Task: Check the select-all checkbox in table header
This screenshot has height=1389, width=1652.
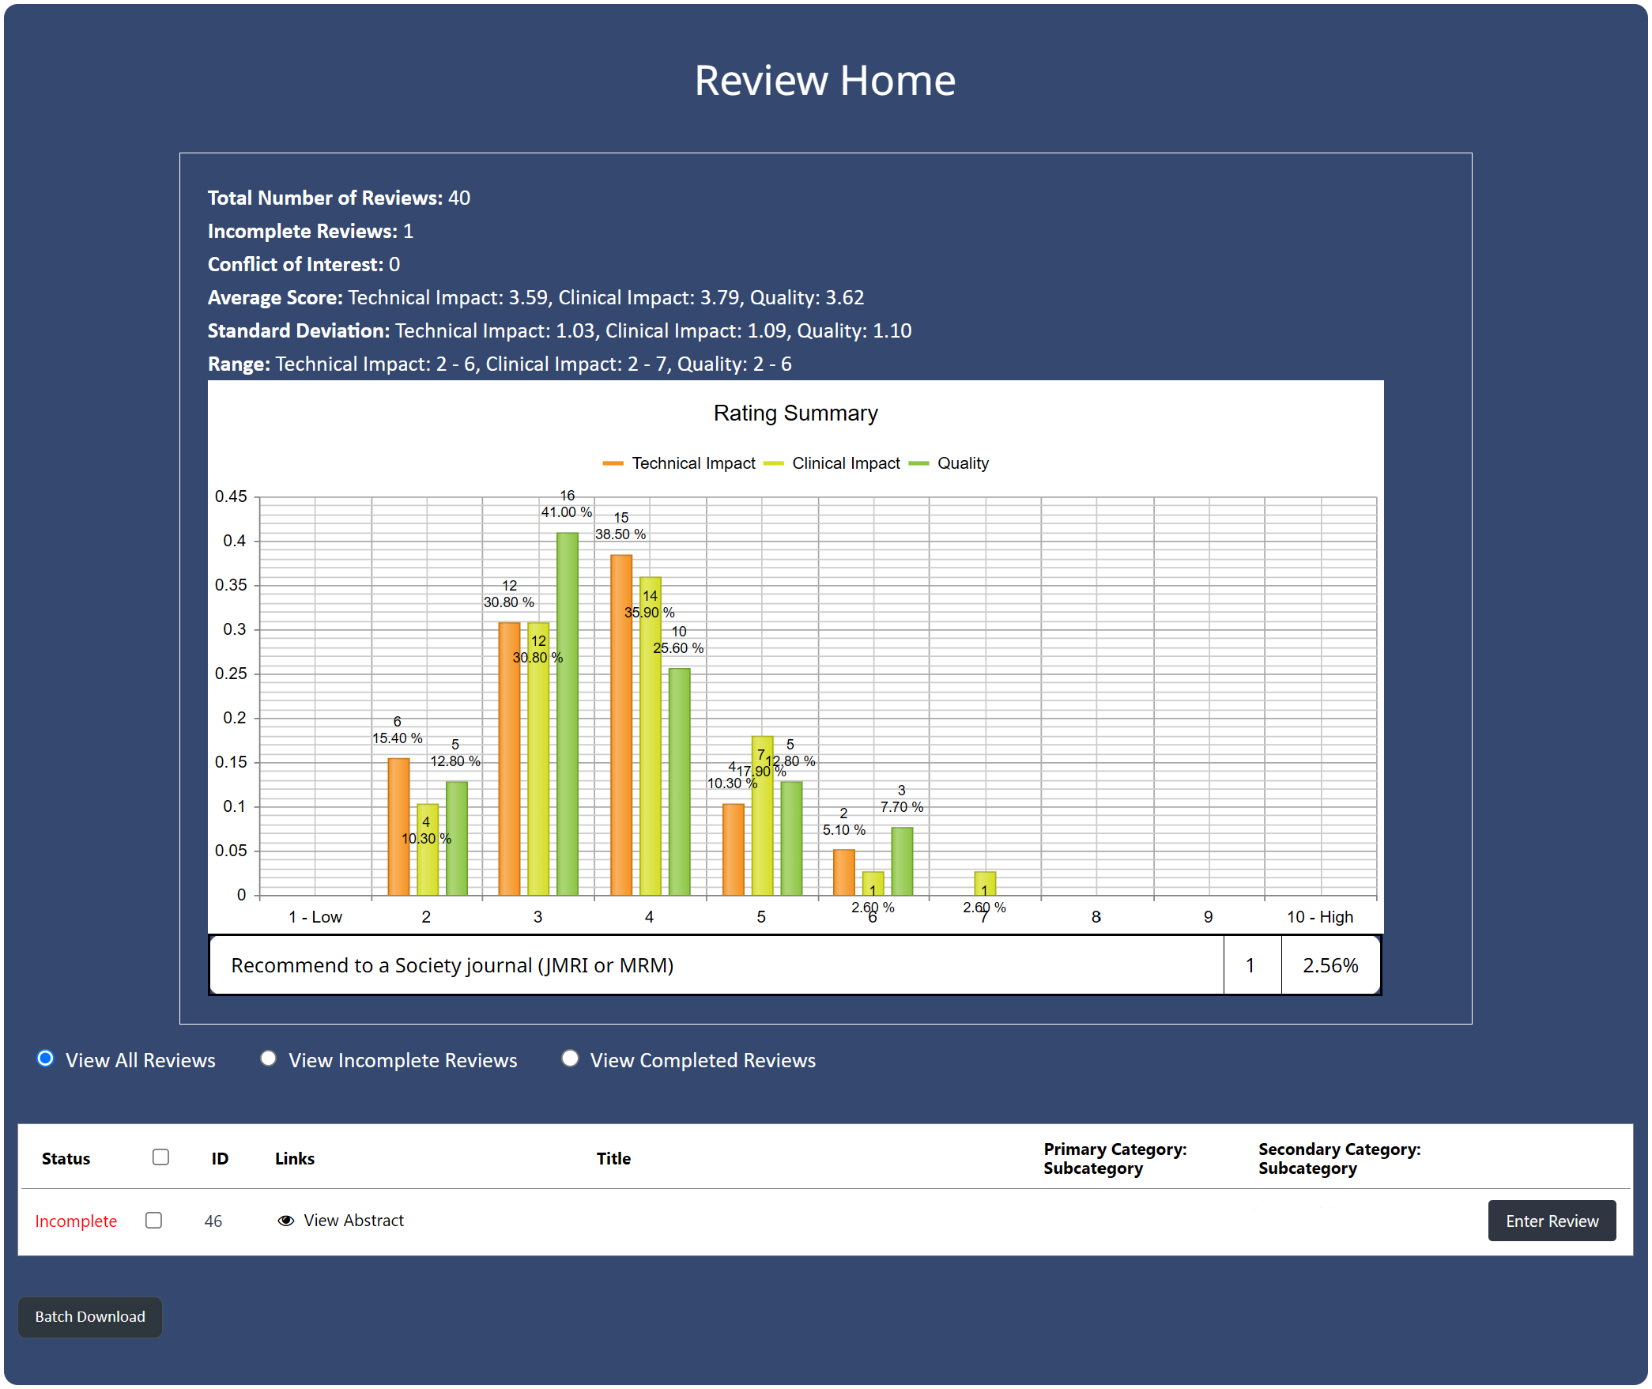Action: 160,1157
